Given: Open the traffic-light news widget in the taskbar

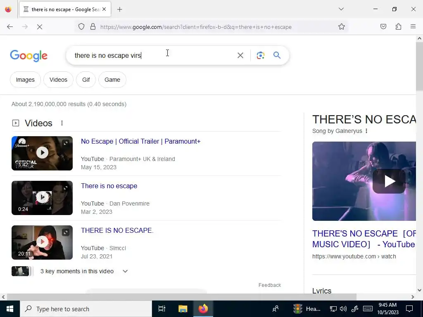Looking at the screenshot, I should 307,309.
